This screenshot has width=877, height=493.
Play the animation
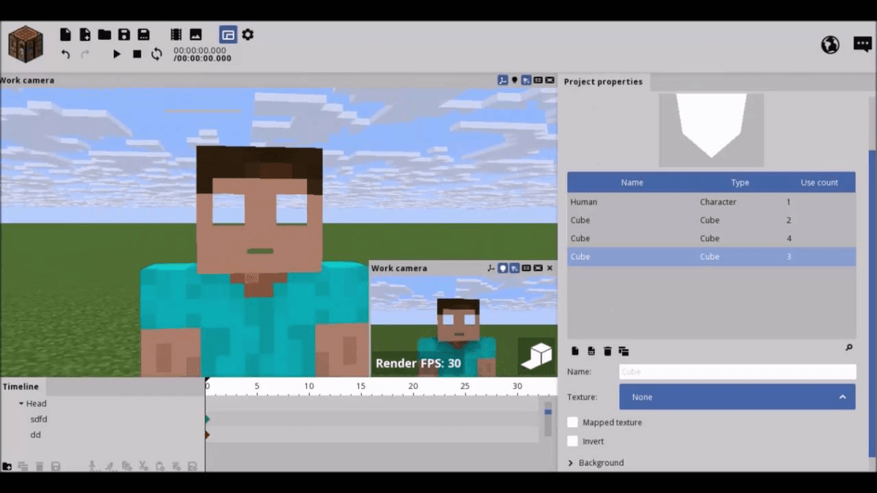116,54
